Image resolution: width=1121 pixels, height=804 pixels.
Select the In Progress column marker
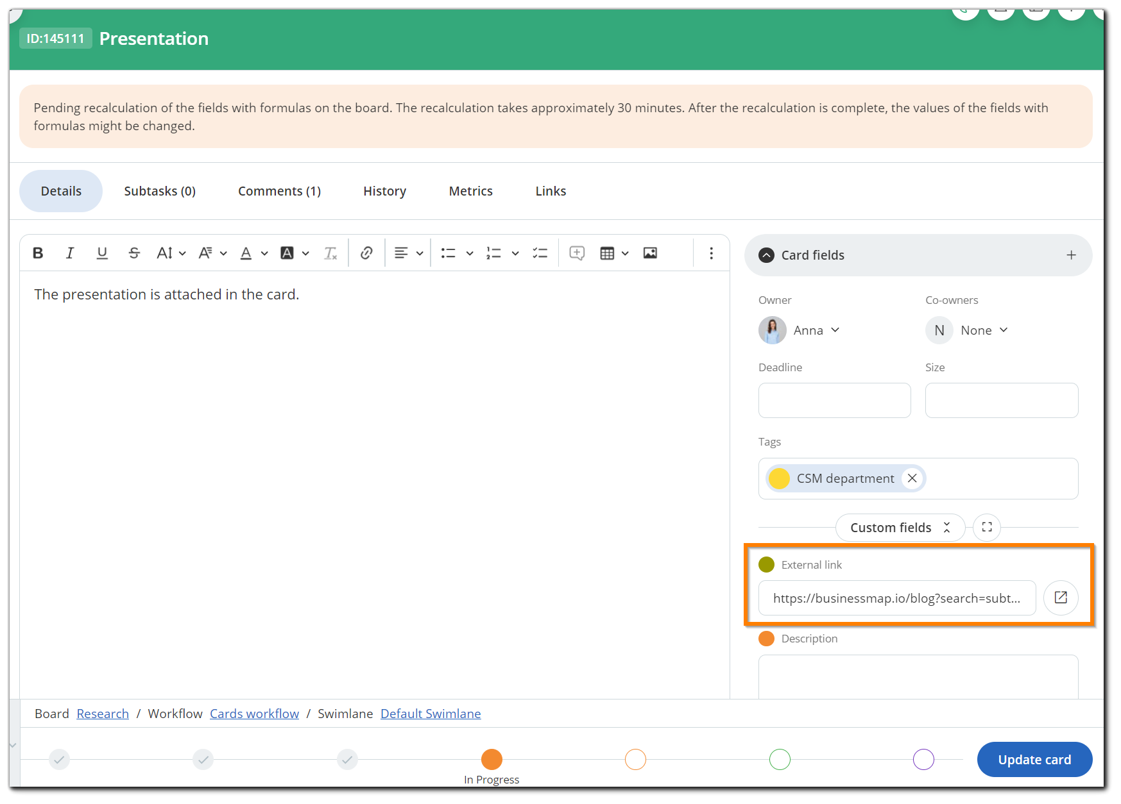click(492, 760)
